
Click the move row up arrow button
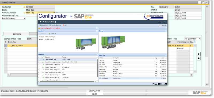(x=198, y=54)
